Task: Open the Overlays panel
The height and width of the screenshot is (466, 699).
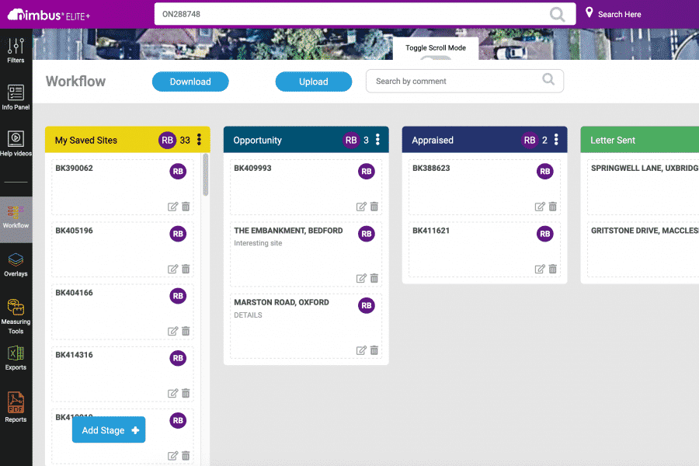Action: 16,263
